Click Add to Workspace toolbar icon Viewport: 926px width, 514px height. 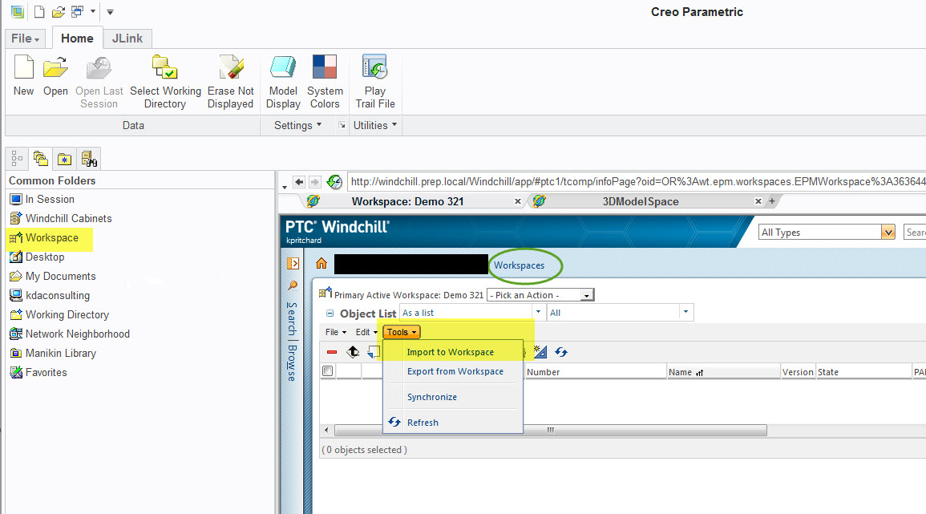click(x=374, y=352)
